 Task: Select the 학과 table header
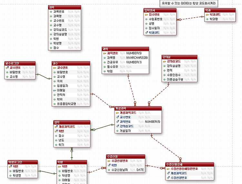coord(220,10)
